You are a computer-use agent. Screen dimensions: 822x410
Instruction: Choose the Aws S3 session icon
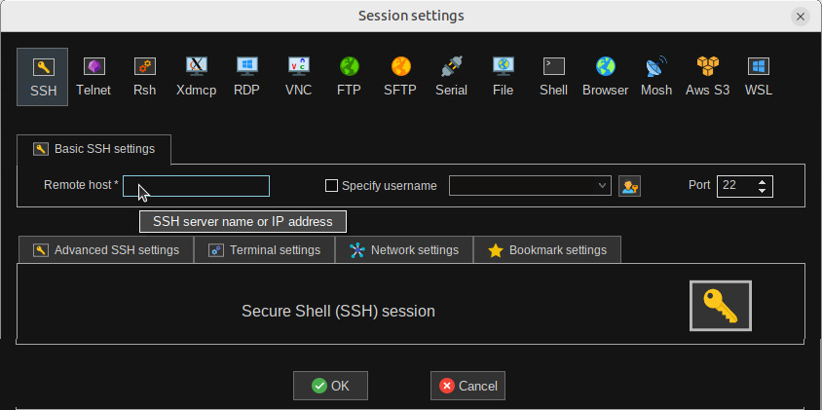[708, 77]
